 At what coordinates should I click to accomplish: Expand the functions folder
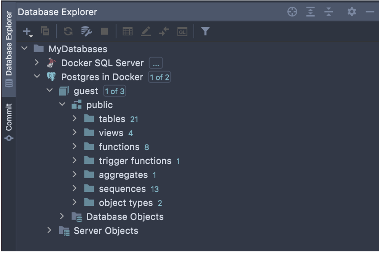[x=74, y=146]
